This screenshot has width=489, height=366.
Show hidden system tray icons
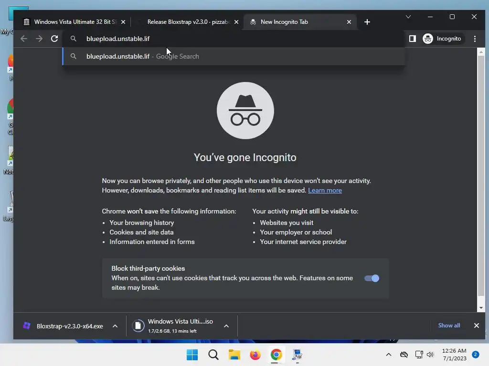pyautogui.click(x=389, y=355)
